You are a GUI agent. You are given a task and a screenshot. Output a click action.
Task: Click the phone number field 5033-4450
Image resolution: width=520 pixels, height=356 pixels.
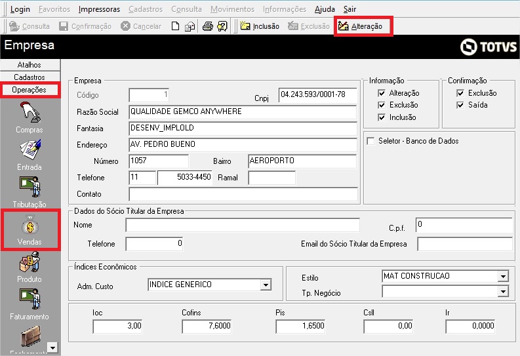(x=185, y=178)
